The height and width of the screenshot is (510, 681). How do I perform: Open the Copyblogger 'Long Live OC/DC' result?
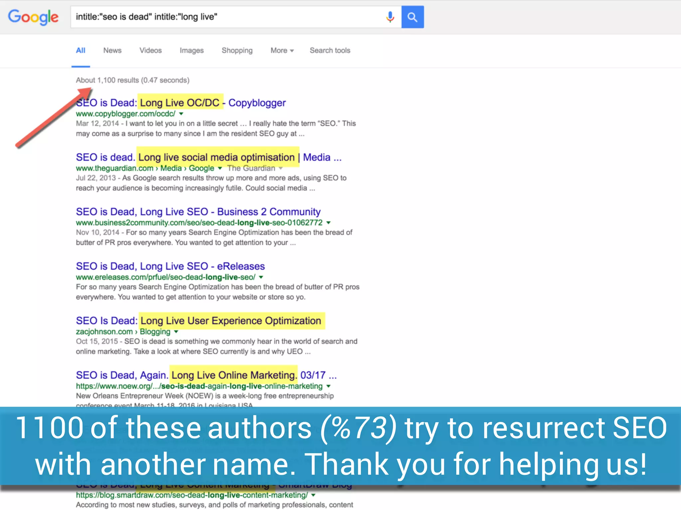point(181,103)
